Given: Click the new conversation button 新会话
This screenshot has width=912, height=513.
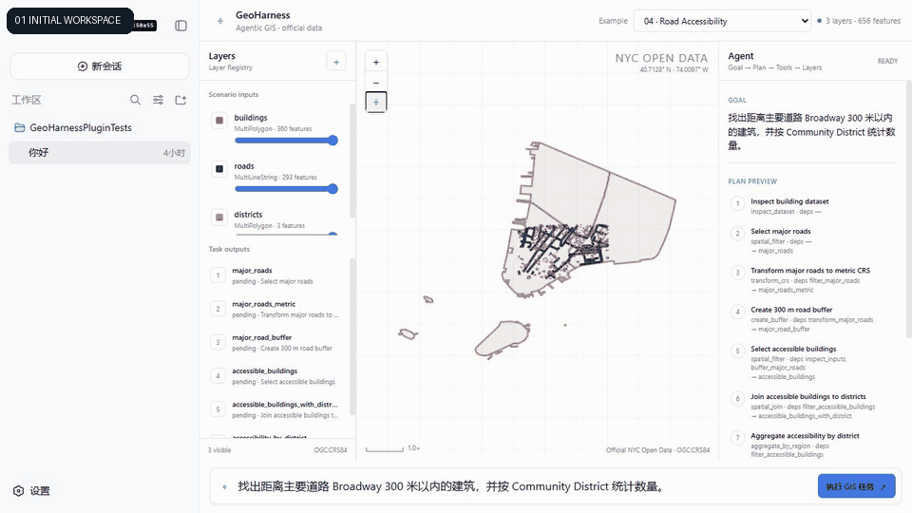Looking at the screenshot, I should pyautogui.click(x=100, y=66).
